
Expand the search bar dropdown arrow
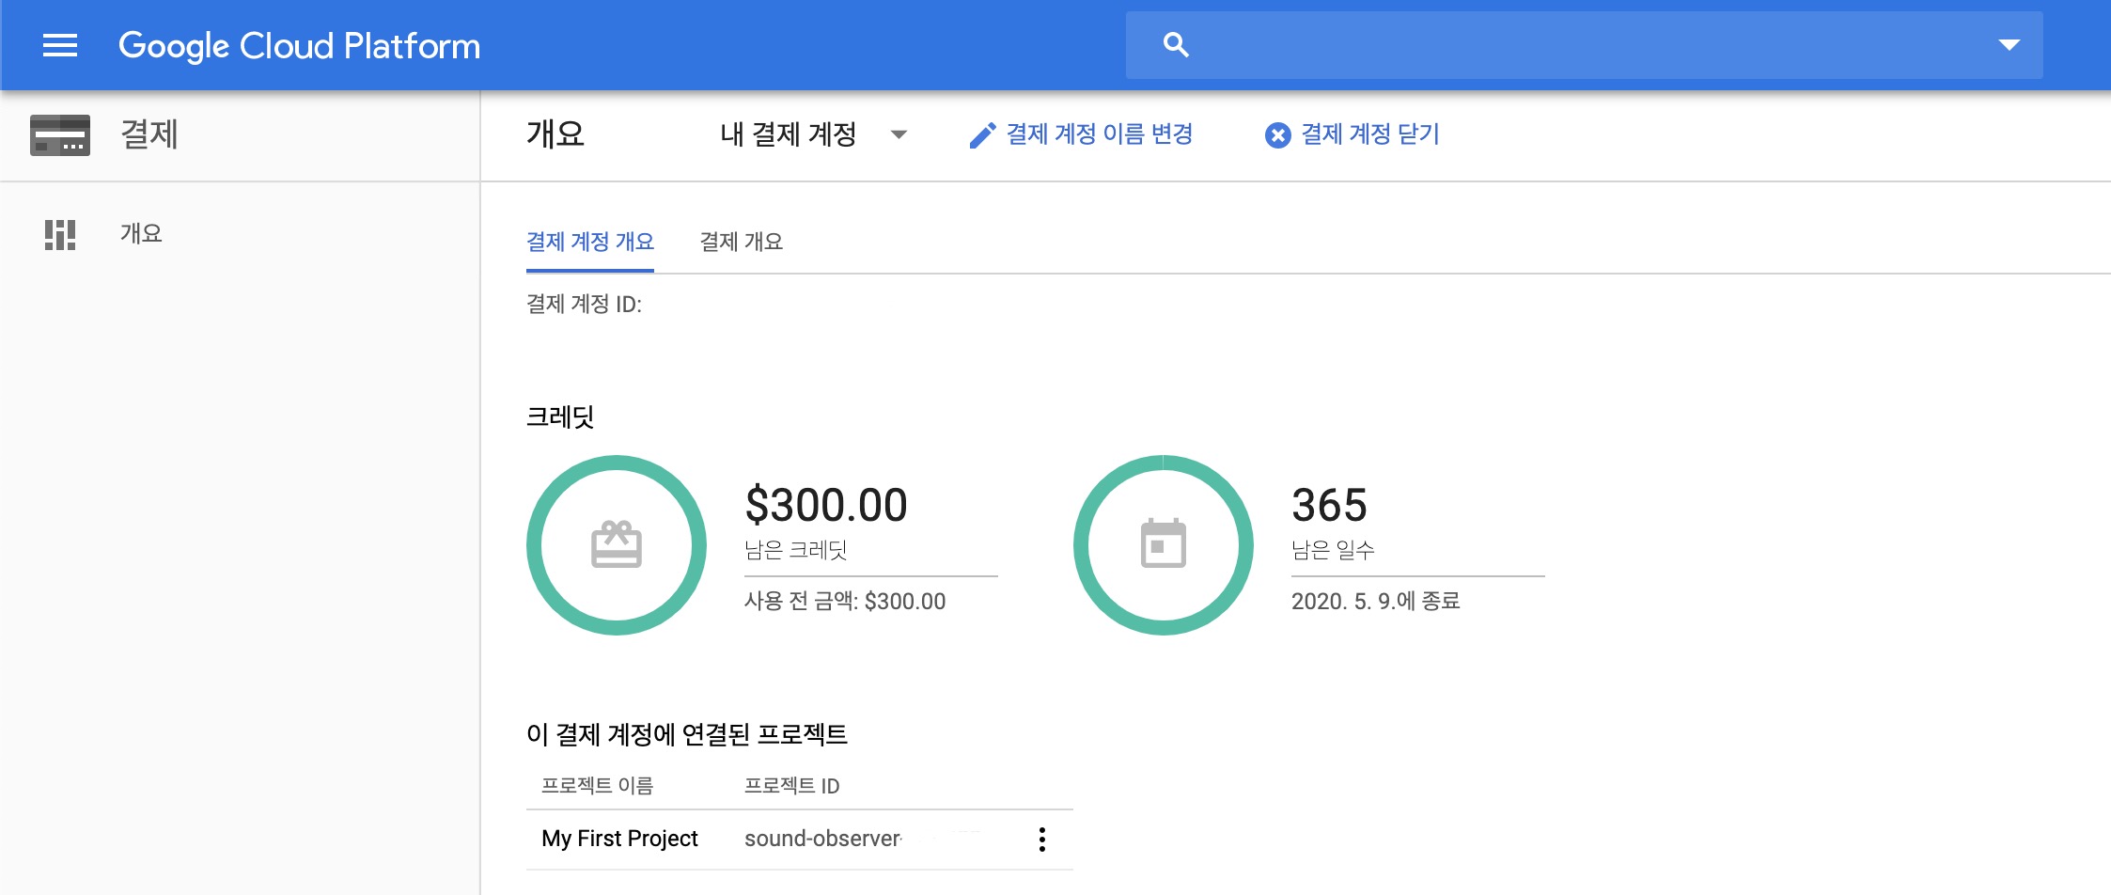[x=2009, y=45]
